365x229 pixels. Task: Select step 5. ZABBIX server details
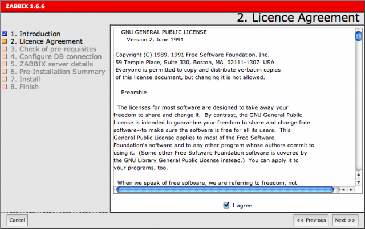pos(52,64)
